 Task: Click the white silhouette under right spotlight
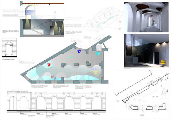[60, 31]
